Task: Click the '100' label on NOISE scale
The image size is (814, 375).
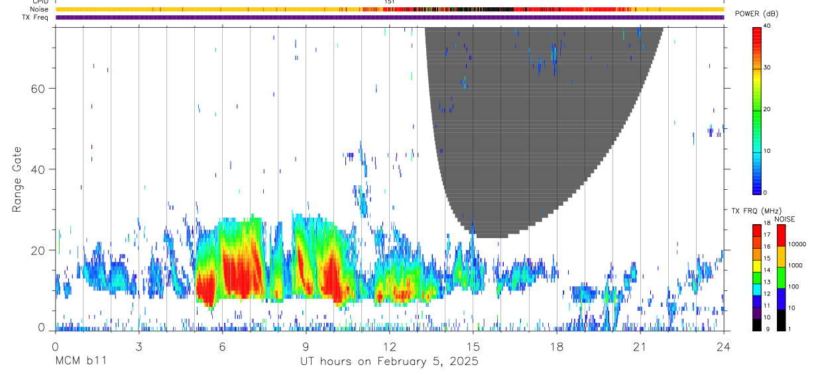Action: [x=793, y=287]
